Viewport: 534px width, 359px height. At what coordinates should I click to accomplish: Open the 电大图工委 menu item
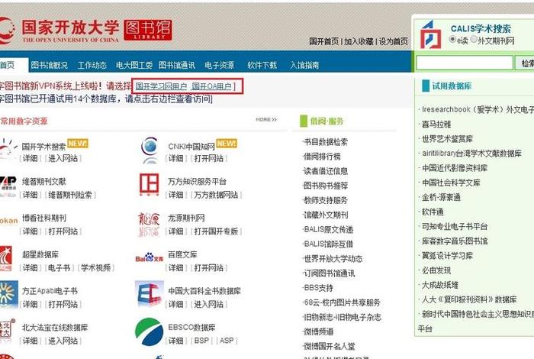[134, 65]
